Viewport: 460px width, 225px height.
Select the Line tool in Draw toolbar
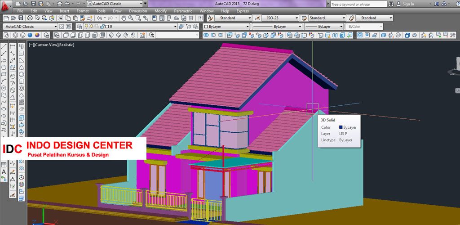(x=4, y=46)
